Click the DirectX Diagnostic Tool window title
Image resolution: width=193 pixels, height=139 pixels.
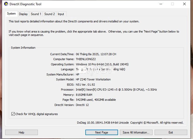25,4
